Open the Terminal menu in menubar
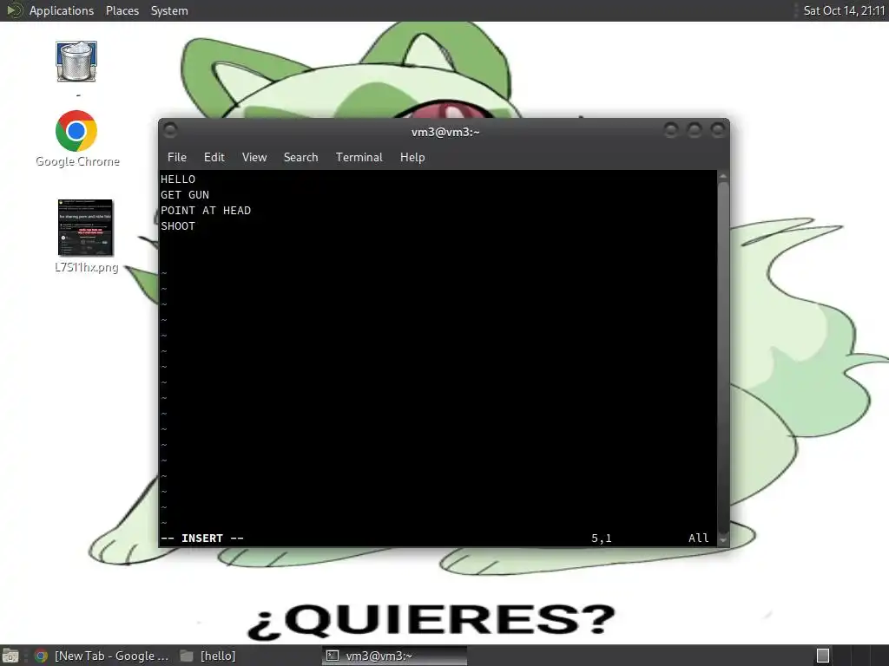This screenshot has width=889, height=666. pyautogui.click(x=359, y=158)
